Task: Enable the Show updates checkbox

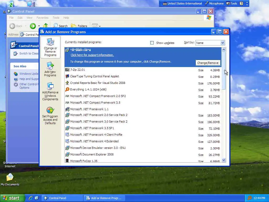Action: [152, 43]
